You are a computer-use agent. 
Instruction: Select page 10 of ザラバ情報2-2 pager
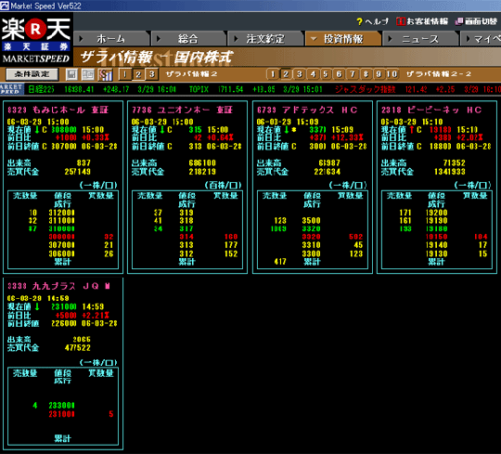pos(392,74)
